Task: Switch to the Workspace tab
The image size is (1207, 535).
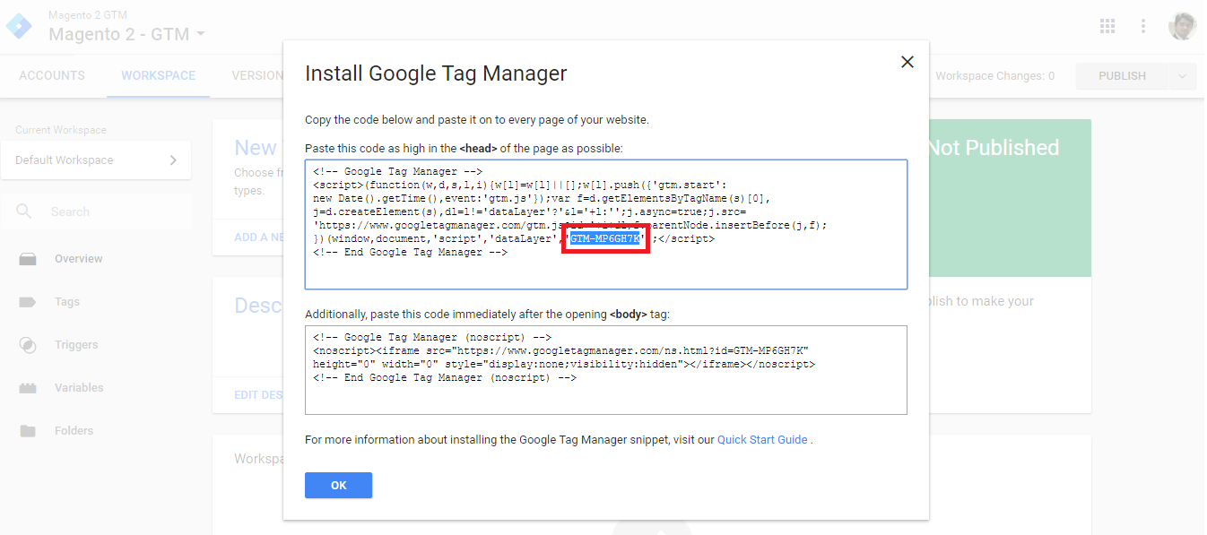Action: (159, 76)
